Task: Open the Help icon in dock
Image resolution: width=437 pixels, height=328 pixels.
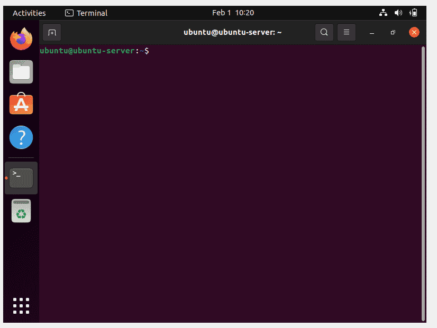Action: pyautogui.click(x=21, y=137)
